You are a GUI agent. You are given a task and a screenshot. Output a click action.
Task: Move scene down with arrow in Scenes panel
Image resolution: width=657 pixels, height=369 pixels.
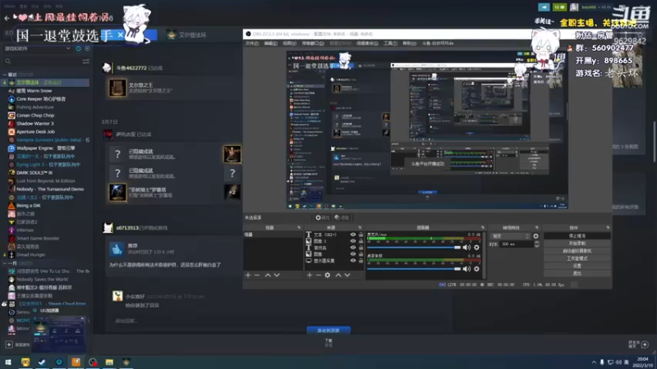click(x=277, y=276)
